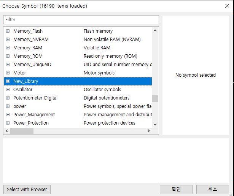The image size is (234, 196).
Task: Expand the Memory_UniqueID library
Action: 8,64
